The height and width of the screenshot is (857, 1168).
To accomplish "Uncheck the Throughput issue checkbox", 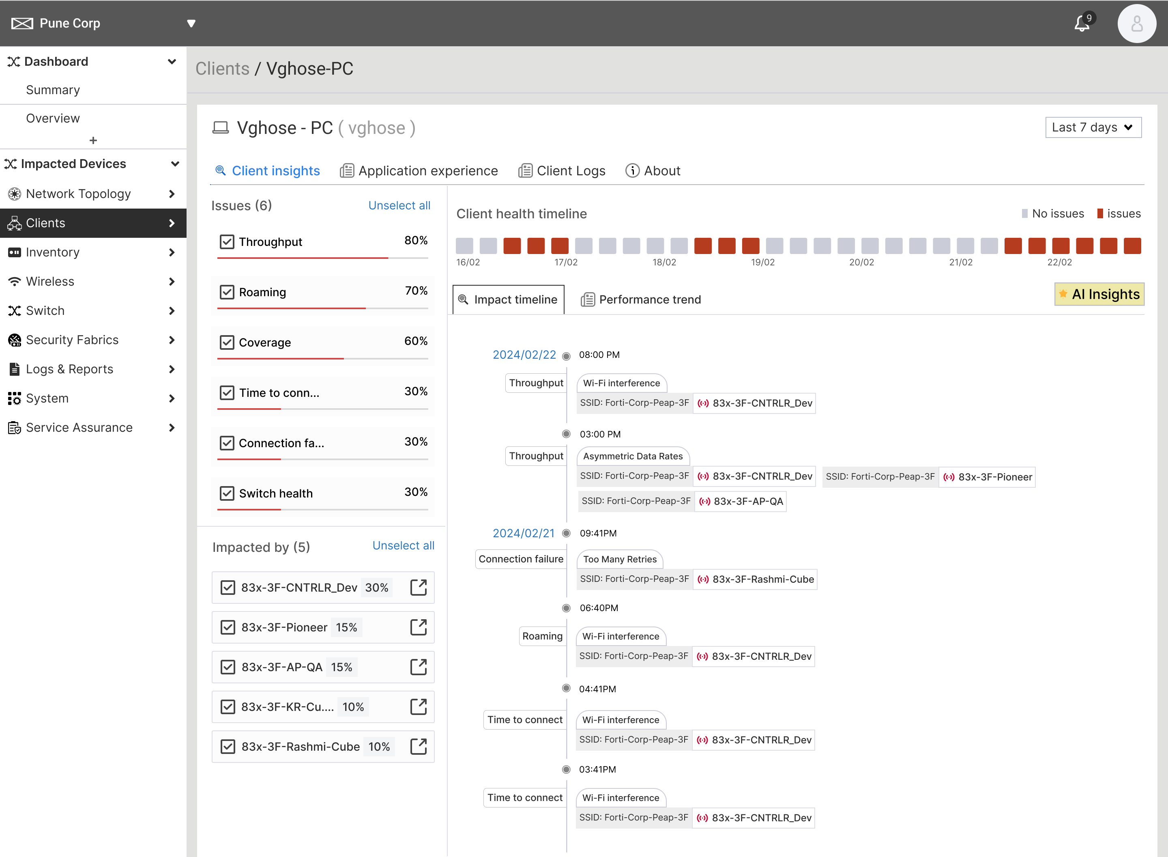I will tap(227, 242).
